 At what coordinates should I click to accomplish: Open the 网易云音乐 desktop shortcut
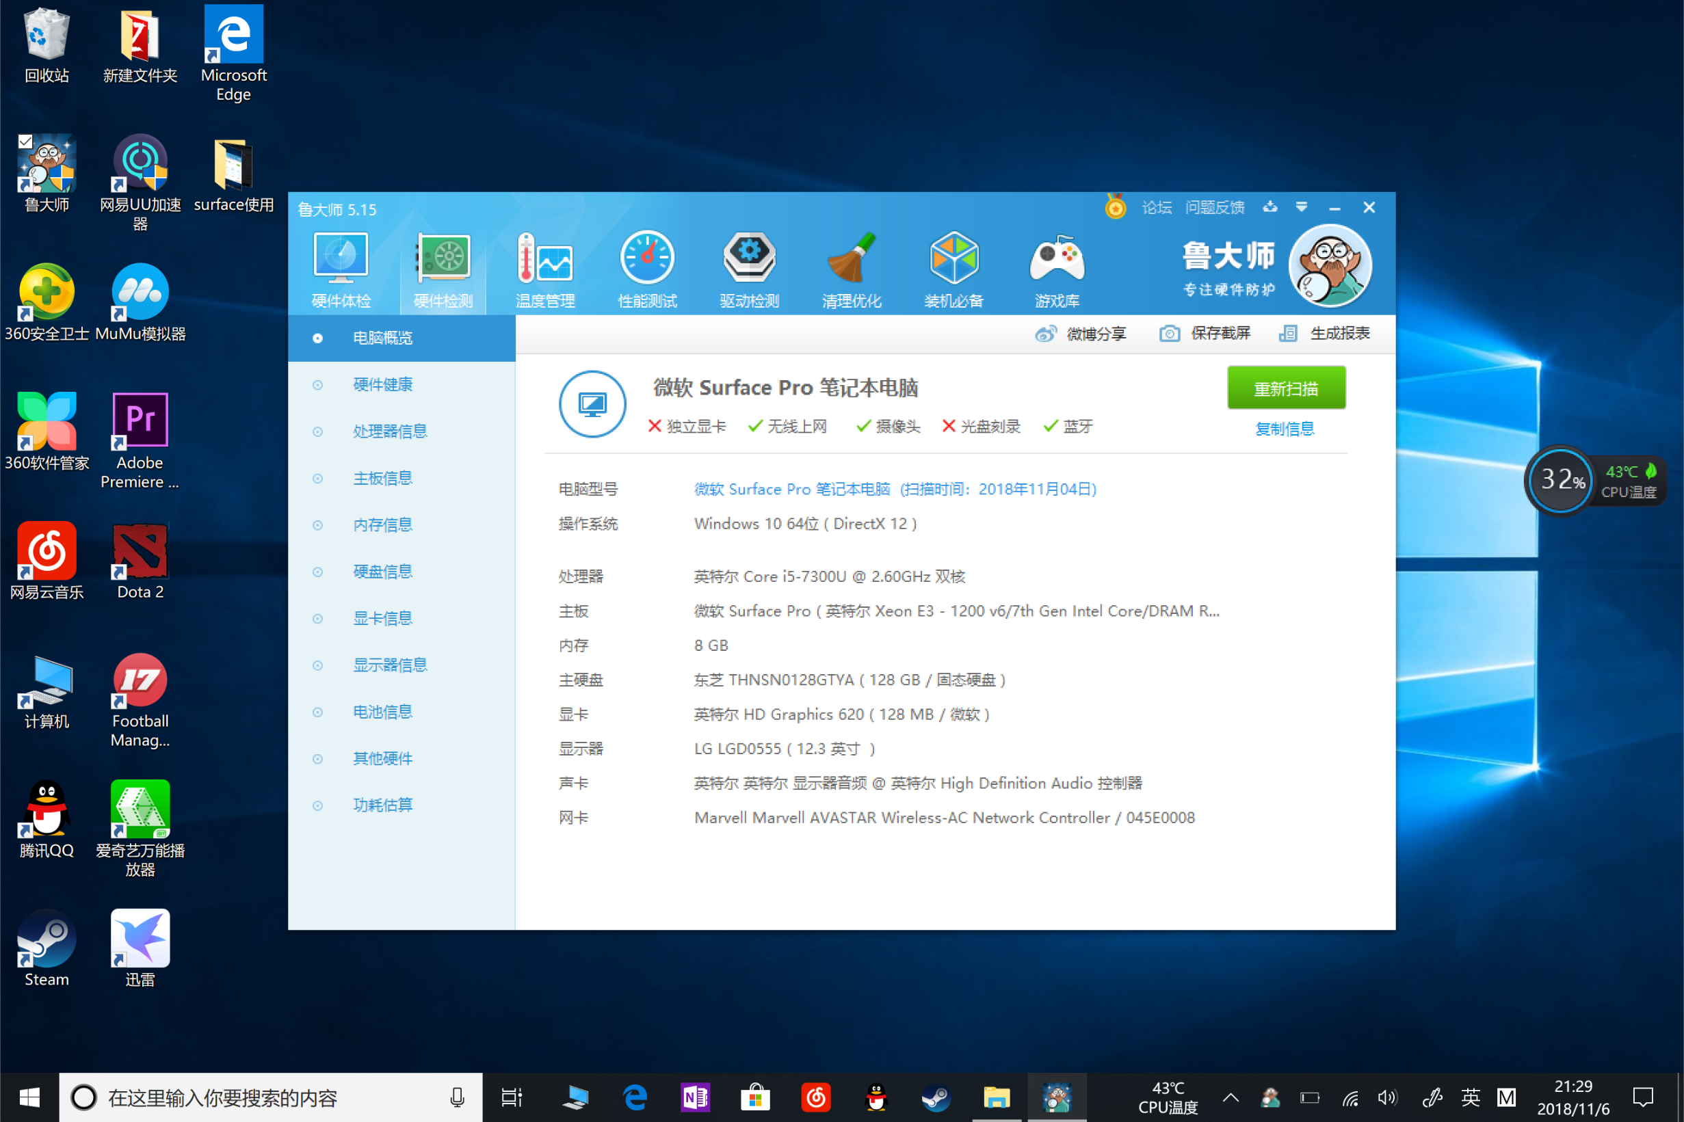point(47,561)
